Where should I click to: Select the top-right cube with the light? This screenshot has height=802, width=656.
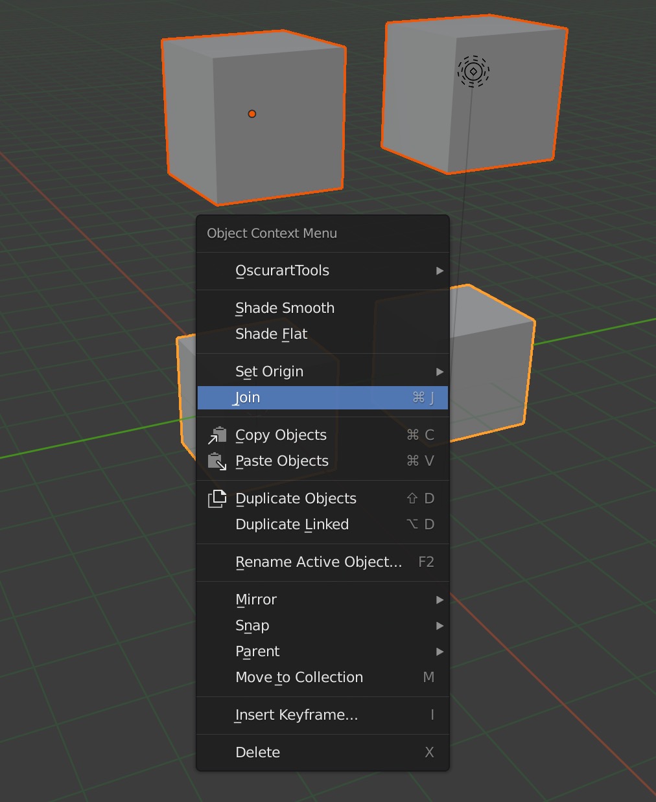coord(473,95)
